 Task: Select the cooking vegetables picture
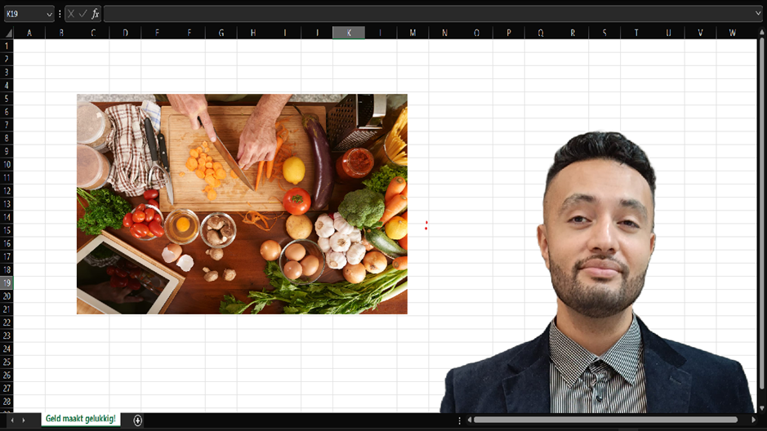tap(242, 204)
